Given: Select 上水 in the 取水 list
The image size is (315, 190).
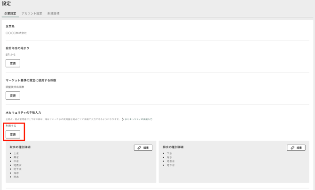Looking at the screenshot, I should [x=16, y=153].
